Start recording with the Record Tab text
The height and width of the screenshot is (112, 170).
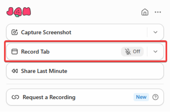click(x=35, y=52)
